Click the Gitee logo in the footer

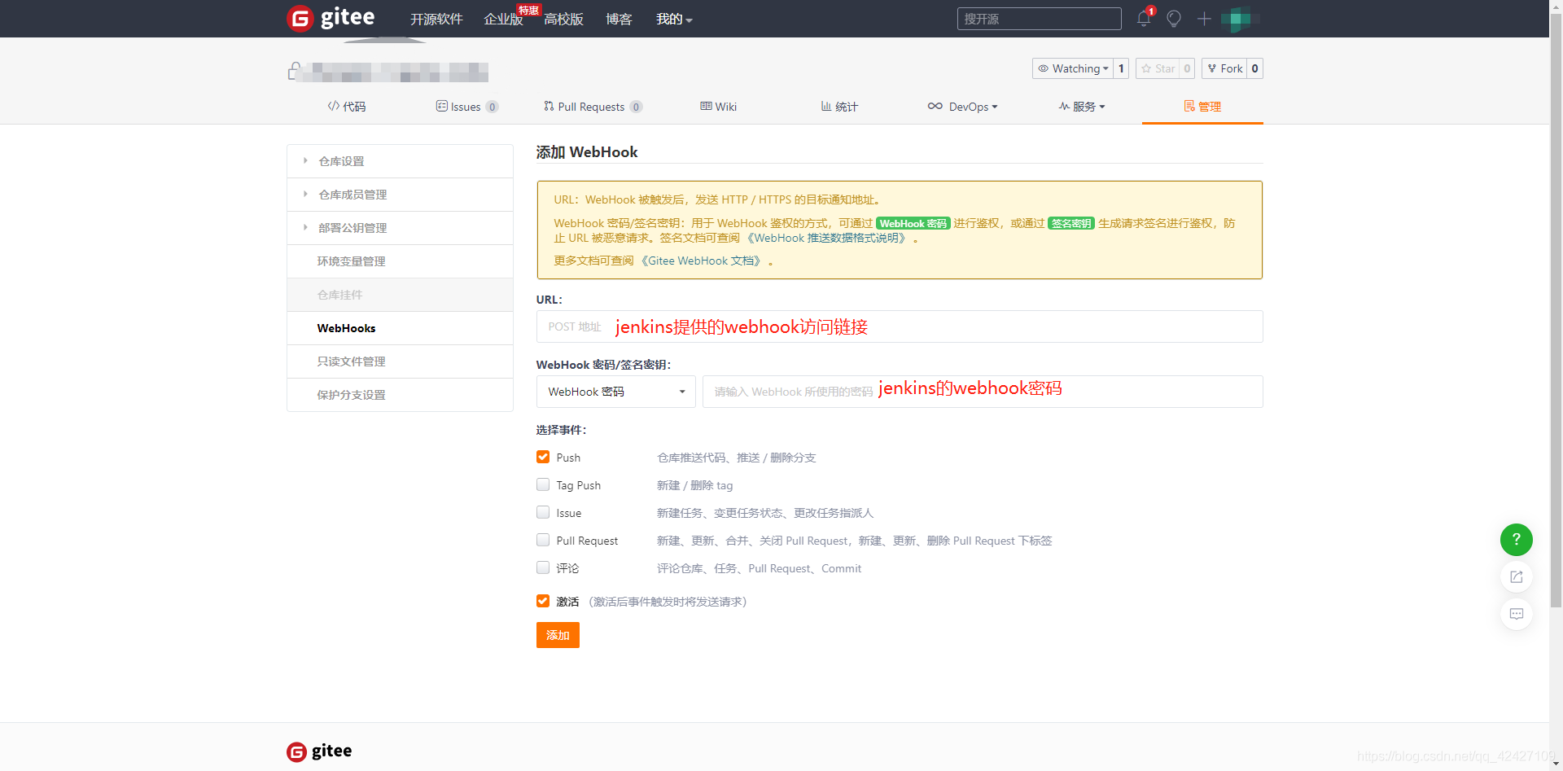[x=319, y=751]
